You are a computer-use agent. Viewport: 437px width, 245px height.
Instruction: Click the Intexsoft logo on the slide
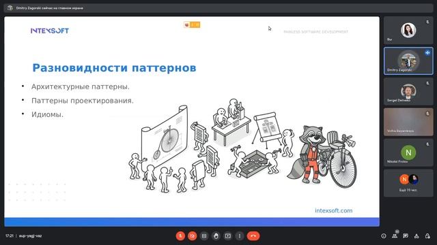[50, 31]
